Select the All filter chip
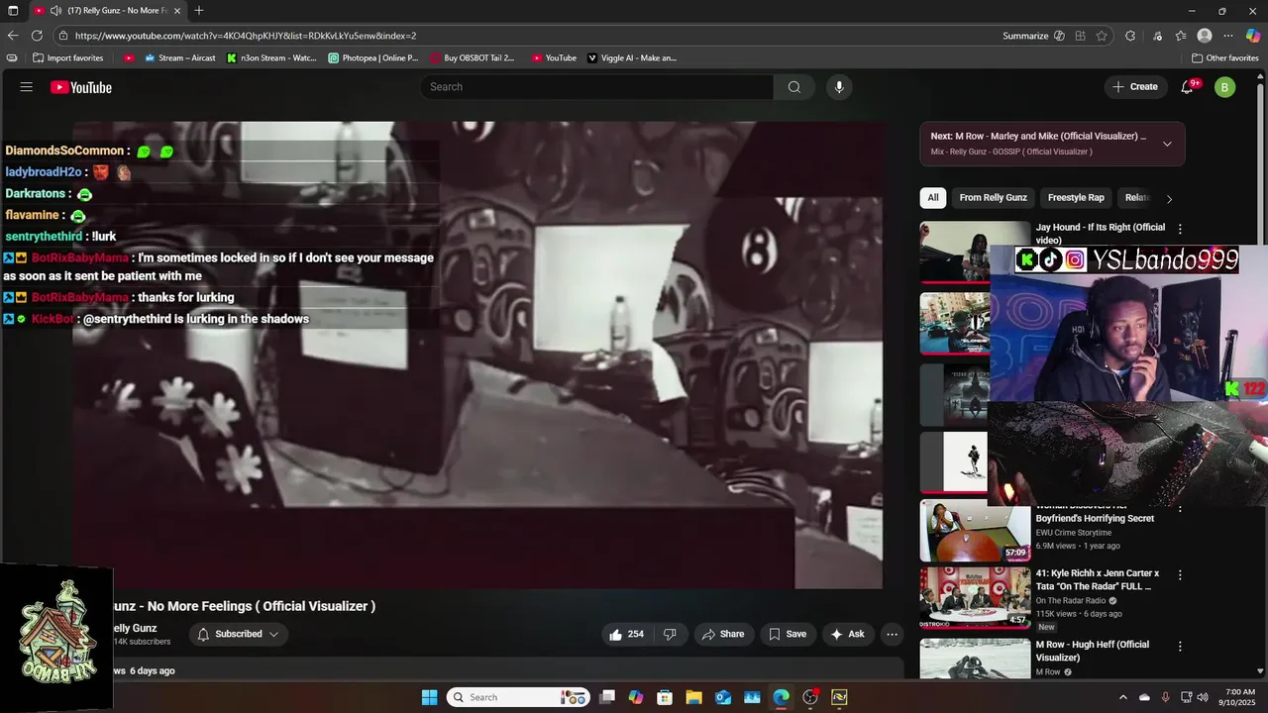Screen dimensions: 1268x713 click(x=932, y=198)
